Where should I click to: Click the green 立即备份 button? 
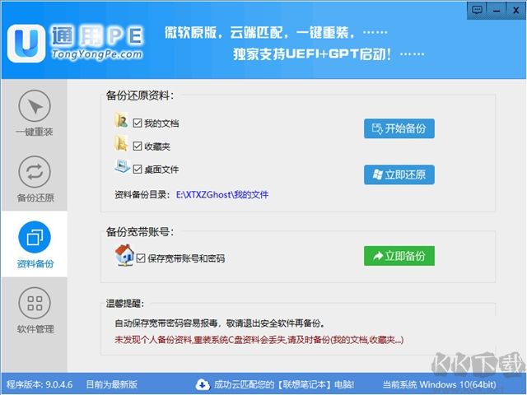[x=399, y=256]
